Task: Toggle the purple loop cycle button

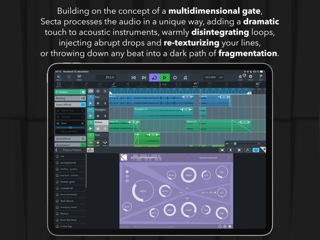Action: tap(154, 78)
